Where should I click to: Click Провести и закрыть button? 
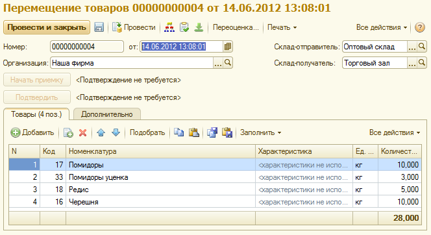click(47, 27)
